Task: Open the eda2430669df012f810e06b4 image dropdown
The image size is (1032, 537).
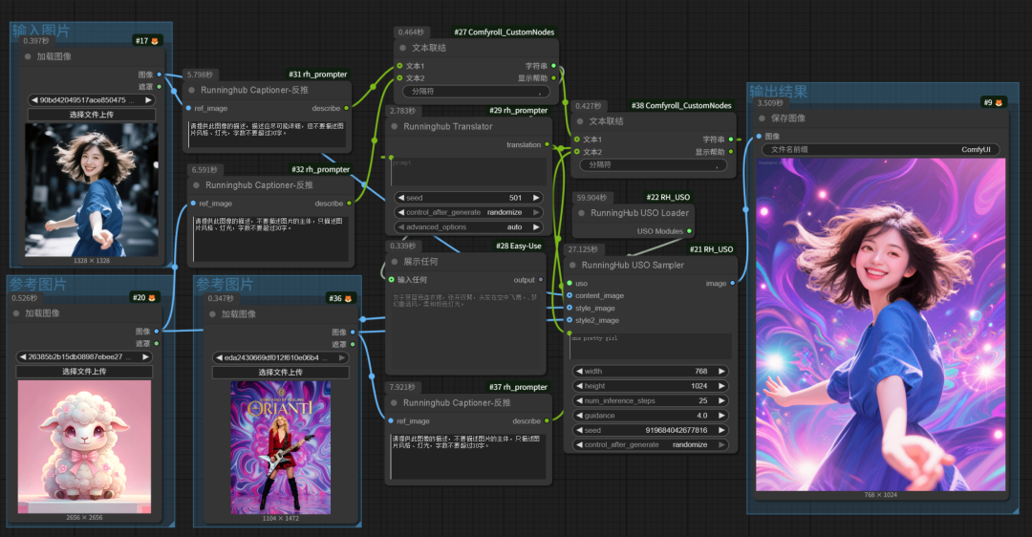Action: pyautogui.click(x=280, y=357)
